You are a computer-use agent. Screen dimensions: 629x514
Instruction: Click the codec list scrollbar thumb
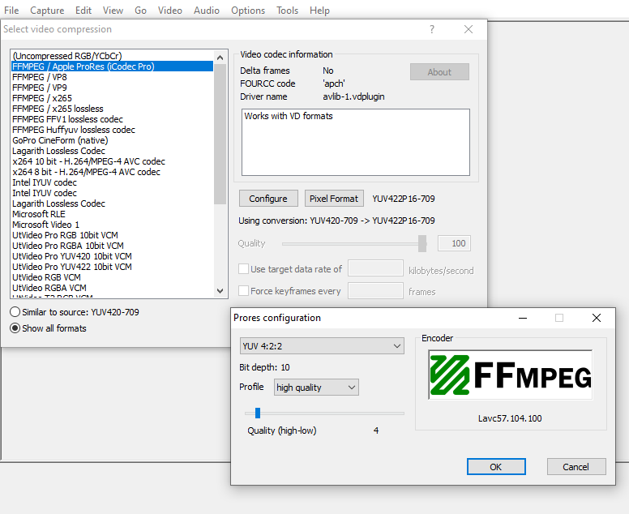220,134
